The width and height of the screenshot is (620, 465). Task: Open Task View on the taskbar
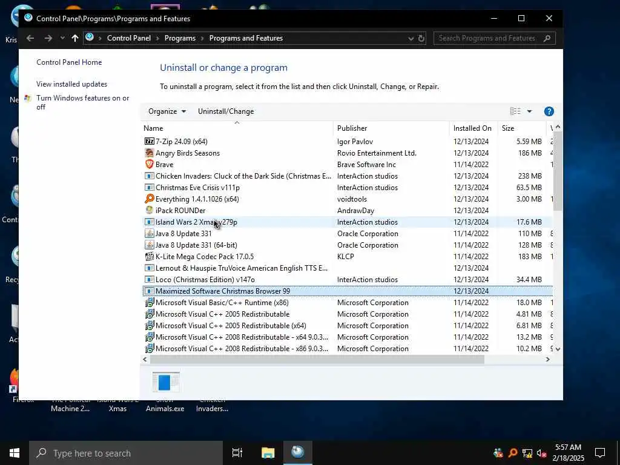point(237,453)
